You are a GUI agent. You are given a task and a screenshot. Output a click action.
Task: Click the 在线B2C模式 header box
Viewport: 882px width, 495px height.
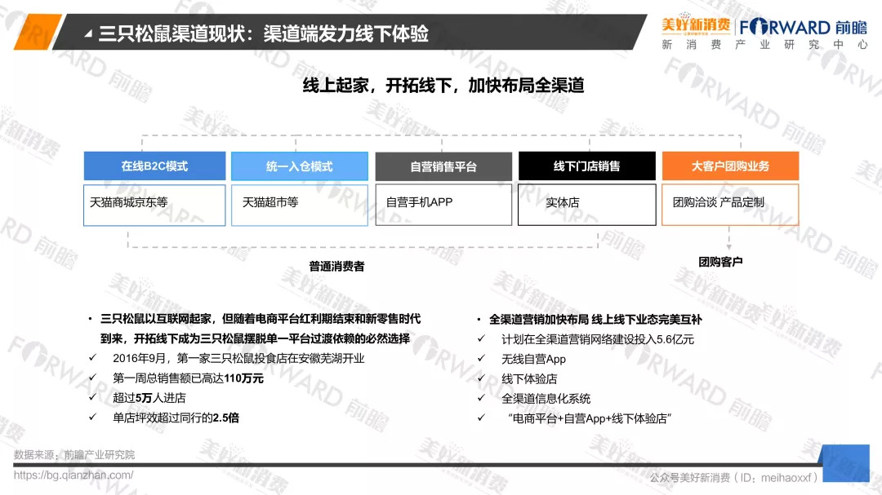(x=154, y=166)
